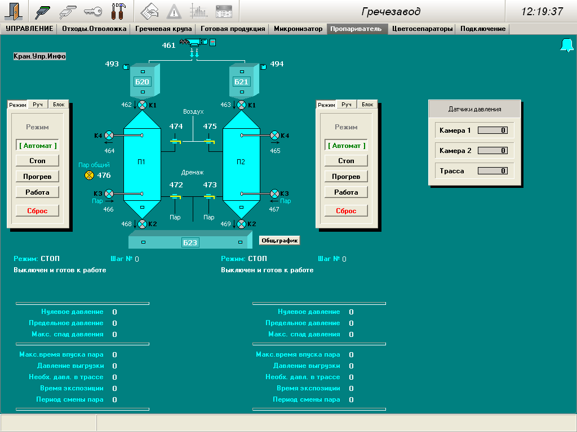
Task: Toggle valve K1 (462) above tank П1
Action: tap(142, 105)
